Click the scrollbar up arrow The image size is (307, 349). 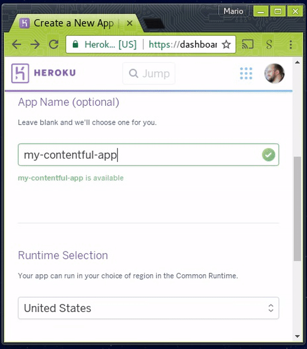pyautogui.click(x=297, y=62)
